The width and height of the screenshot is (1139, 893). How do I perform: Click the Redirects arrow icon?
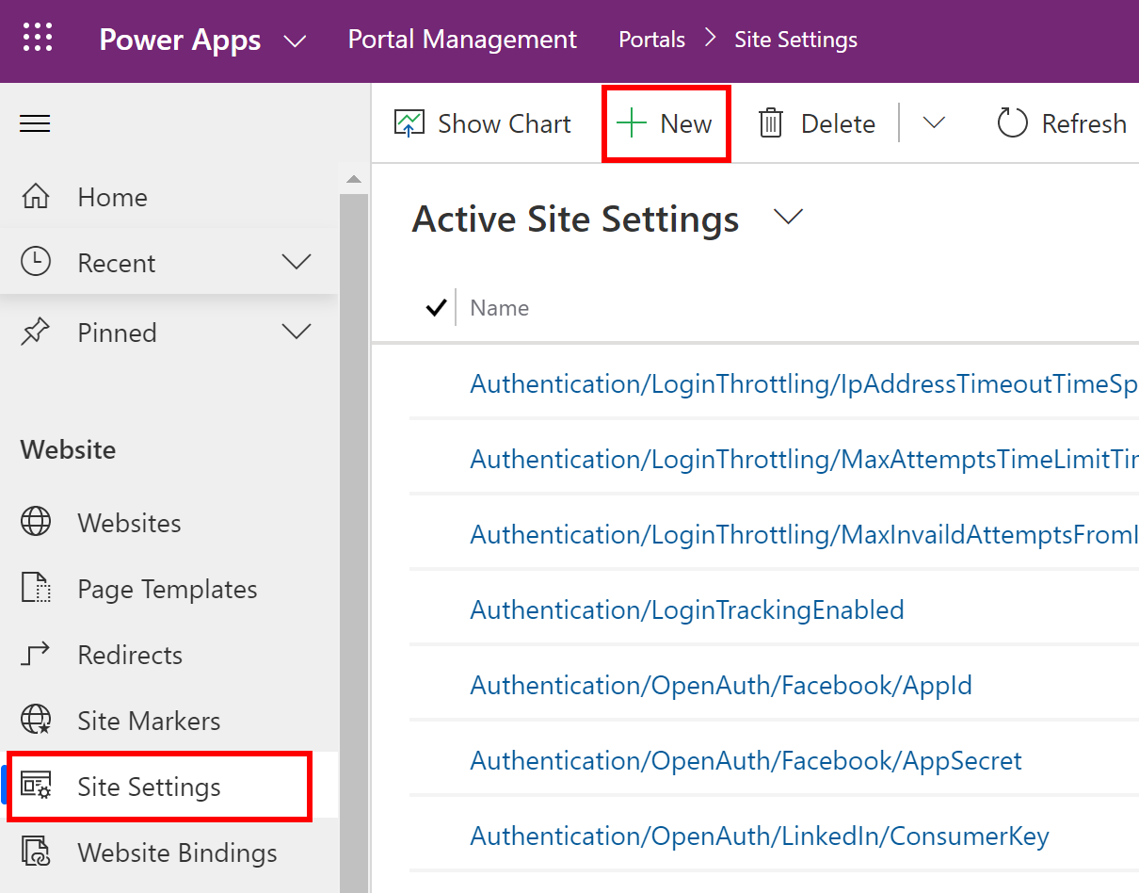[36, 654]
